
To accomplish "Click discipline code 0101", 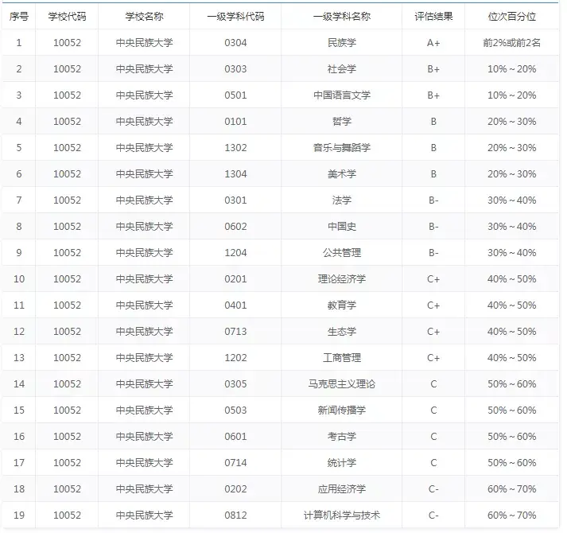I will tap(235, 121).
